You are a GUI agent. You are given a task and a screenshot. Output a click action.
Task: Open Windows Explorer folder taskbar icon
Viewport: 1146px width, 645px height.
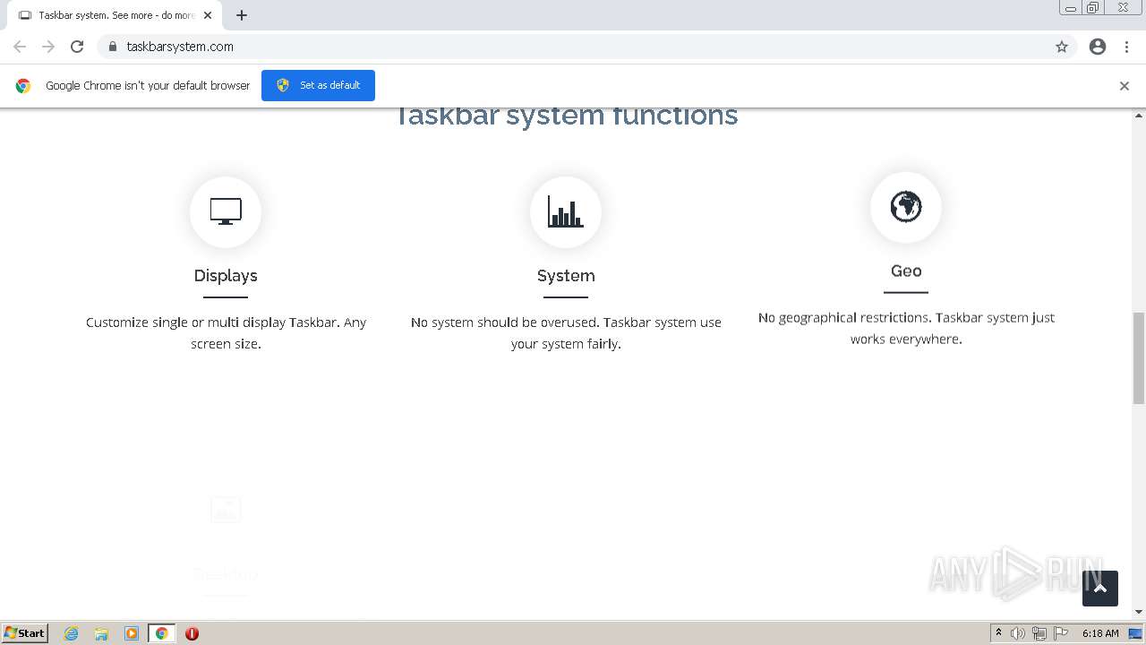coord(101,633)
